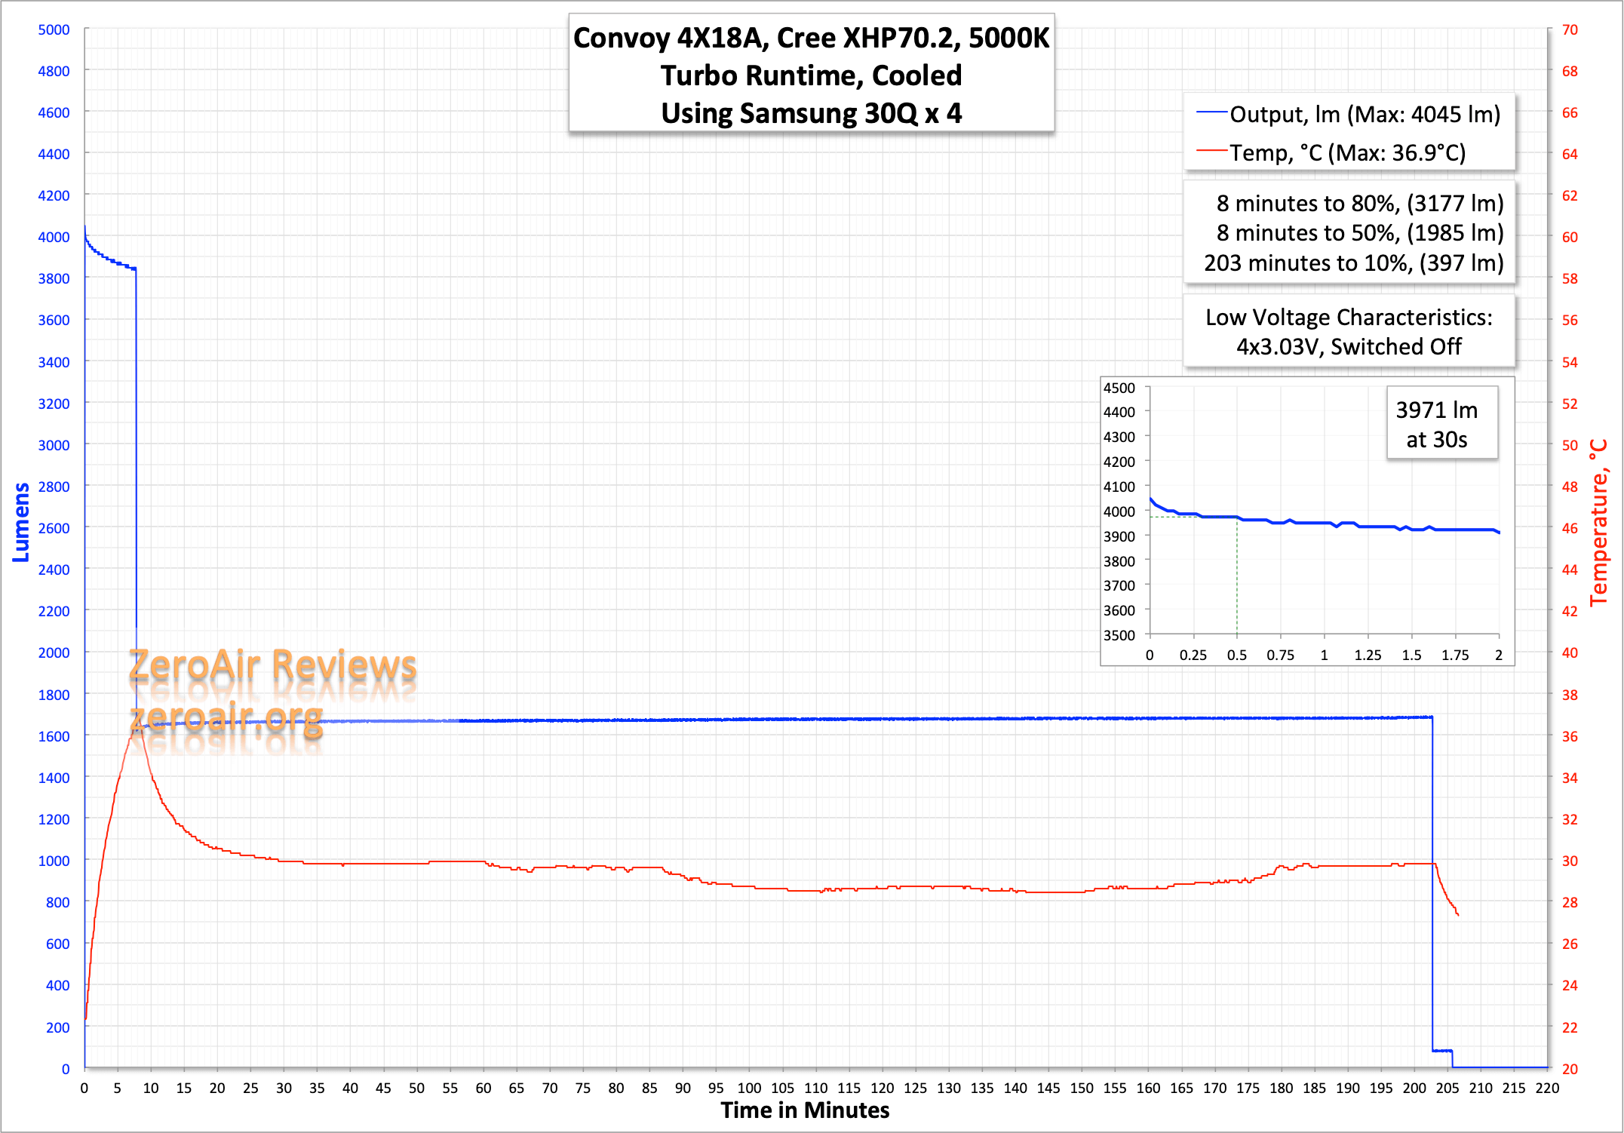Viewport: 1624px width, 1133px height.
Task: Click the 205 tick on time axis
Action: 1447,1088
